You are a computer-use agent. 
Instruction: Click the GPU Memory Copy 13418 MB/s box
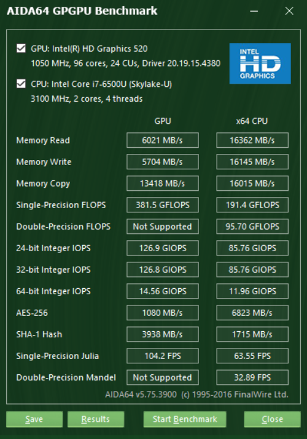163,183
